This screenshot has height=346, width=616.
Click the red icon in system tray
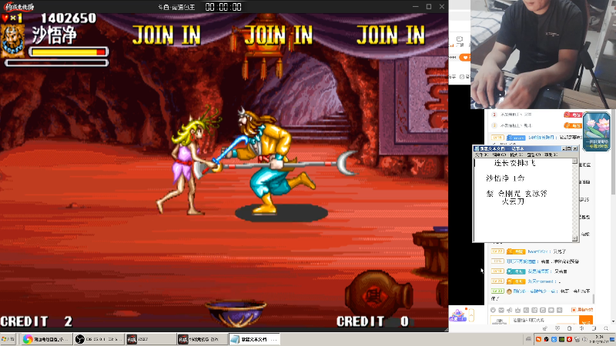(x=569, y=339)
